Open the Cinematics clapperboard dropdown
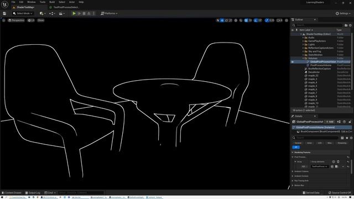Image resolution: width=354 pixels, height=199 pixels. click(x=61, y=13)
